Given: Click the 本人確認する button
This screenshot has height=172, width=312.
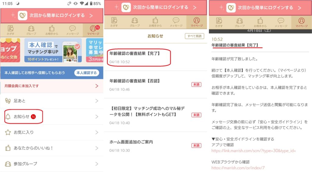Looking at the screenshot, I should point(87,73).
